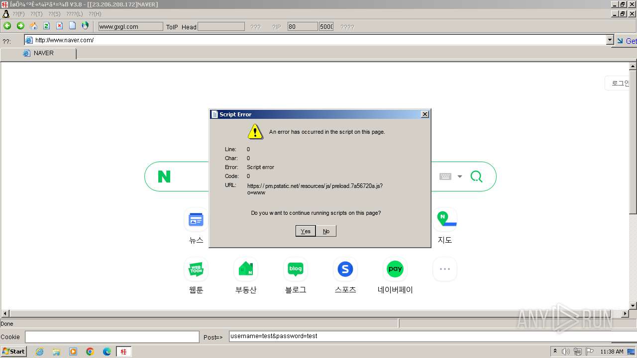The width and height of the screenshot is (637, 358).
Task: Click the port field showing 80
Action: [x=303, y=26]
